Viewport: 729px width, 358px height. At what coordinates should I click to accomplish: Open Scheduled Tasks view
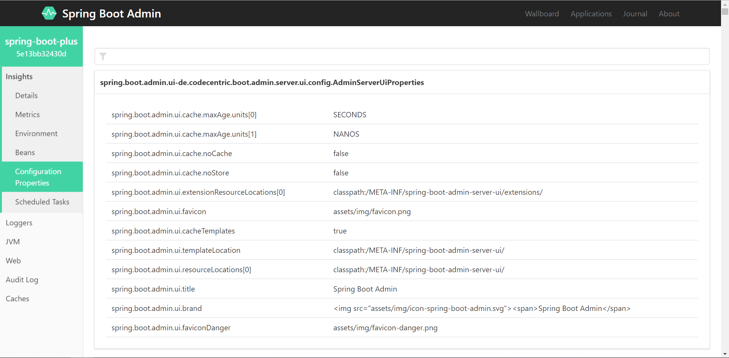pyautogui.click(x=42, y=202)
